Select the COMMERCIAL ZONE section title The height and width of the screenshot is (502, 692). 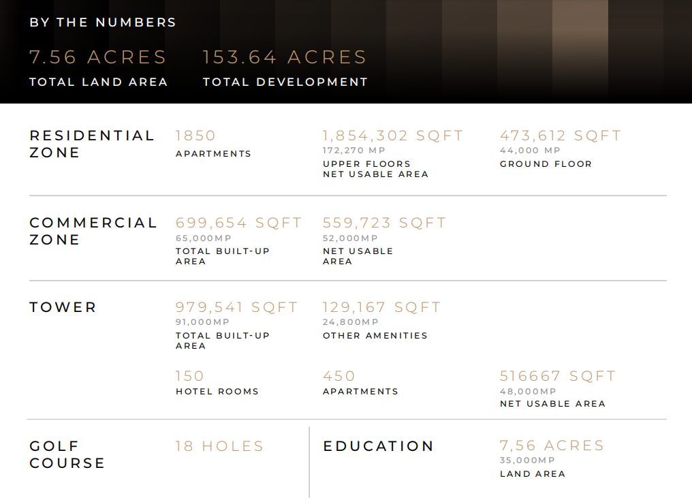click(x=93, y=231)
